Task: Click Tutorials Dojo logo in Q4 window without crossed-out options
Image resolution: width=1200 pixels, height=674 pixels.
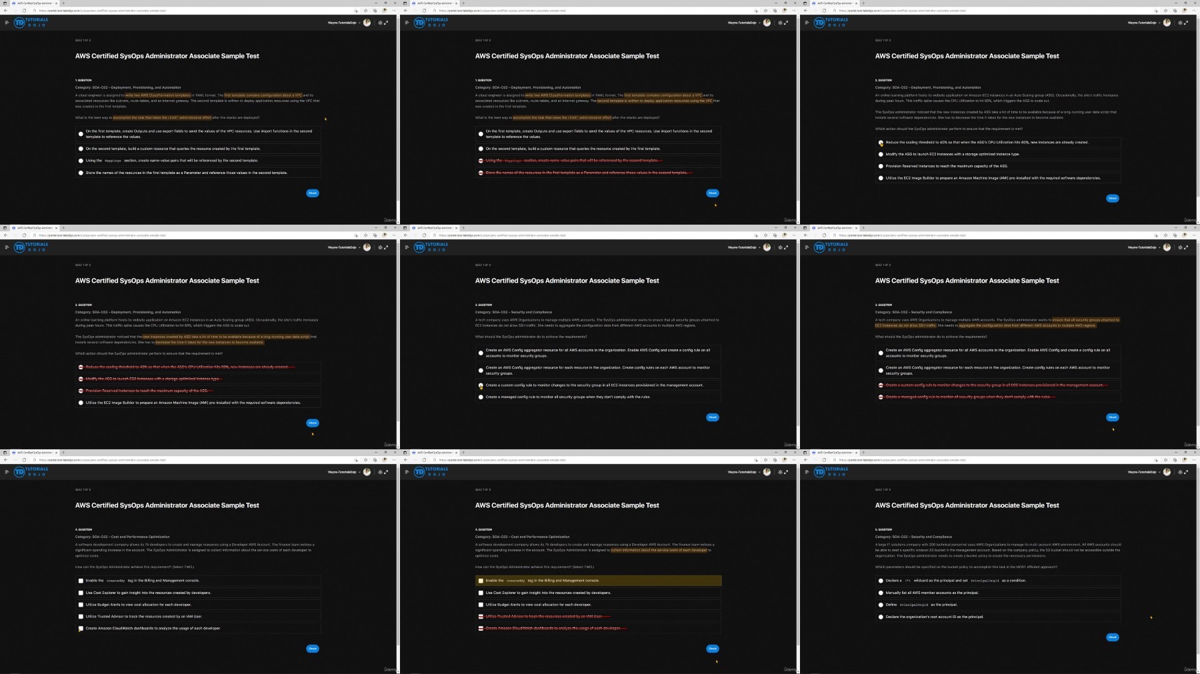Action: (x=31, y=472)
